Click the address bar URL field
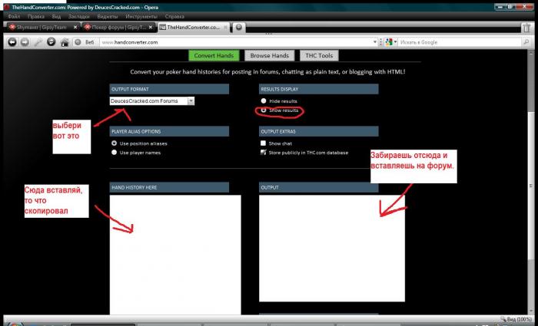 tap(237, 42)
